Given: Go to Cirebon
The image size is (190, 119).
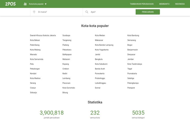Looking at the screenshot, I should tap(66, 68).
